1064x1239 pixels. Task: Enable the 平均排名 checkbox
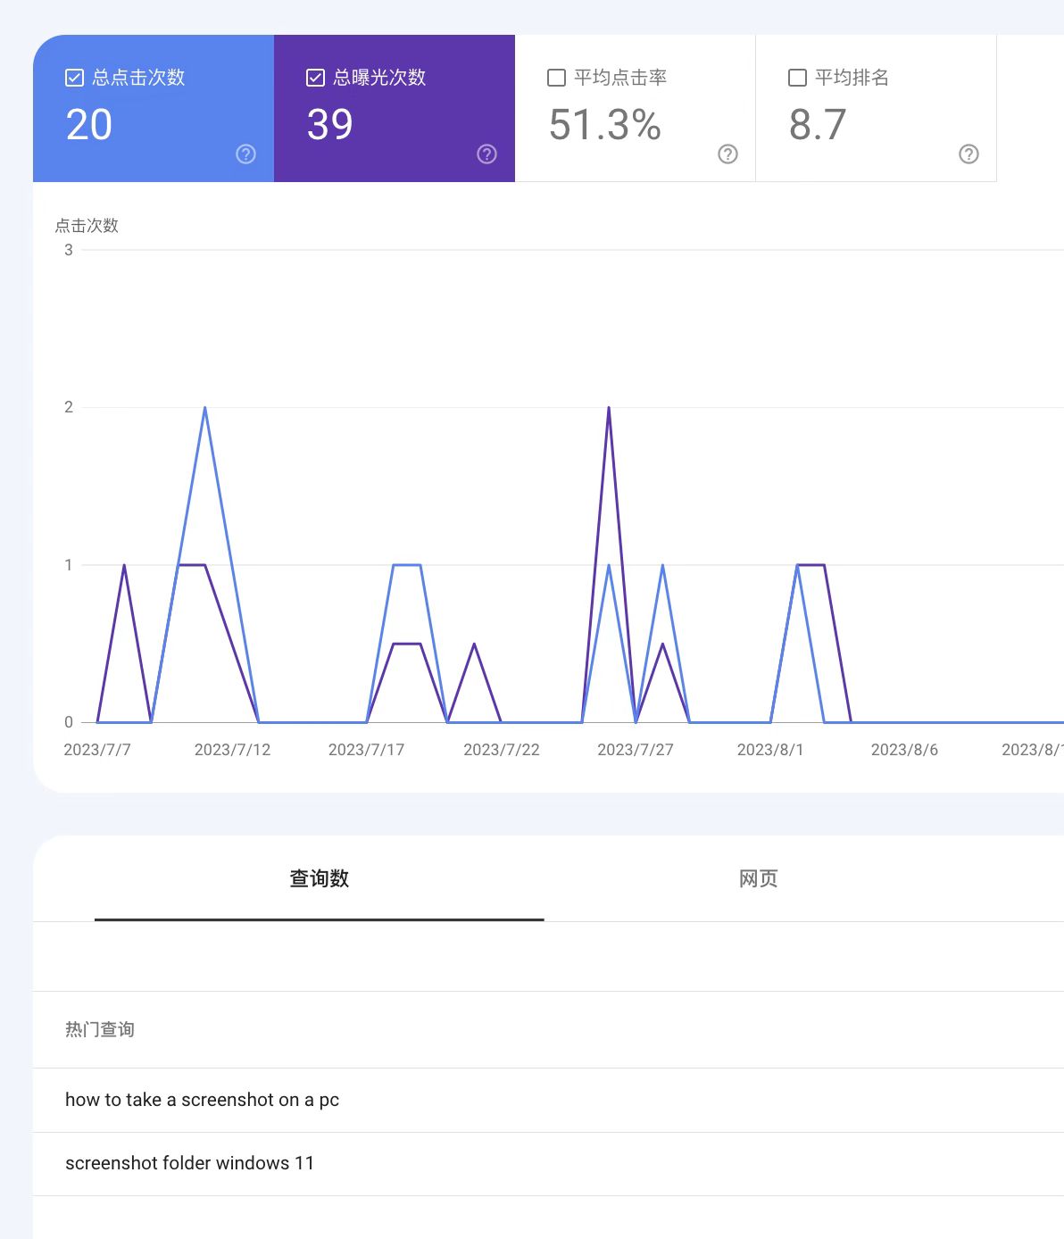(x=797, y=78)
